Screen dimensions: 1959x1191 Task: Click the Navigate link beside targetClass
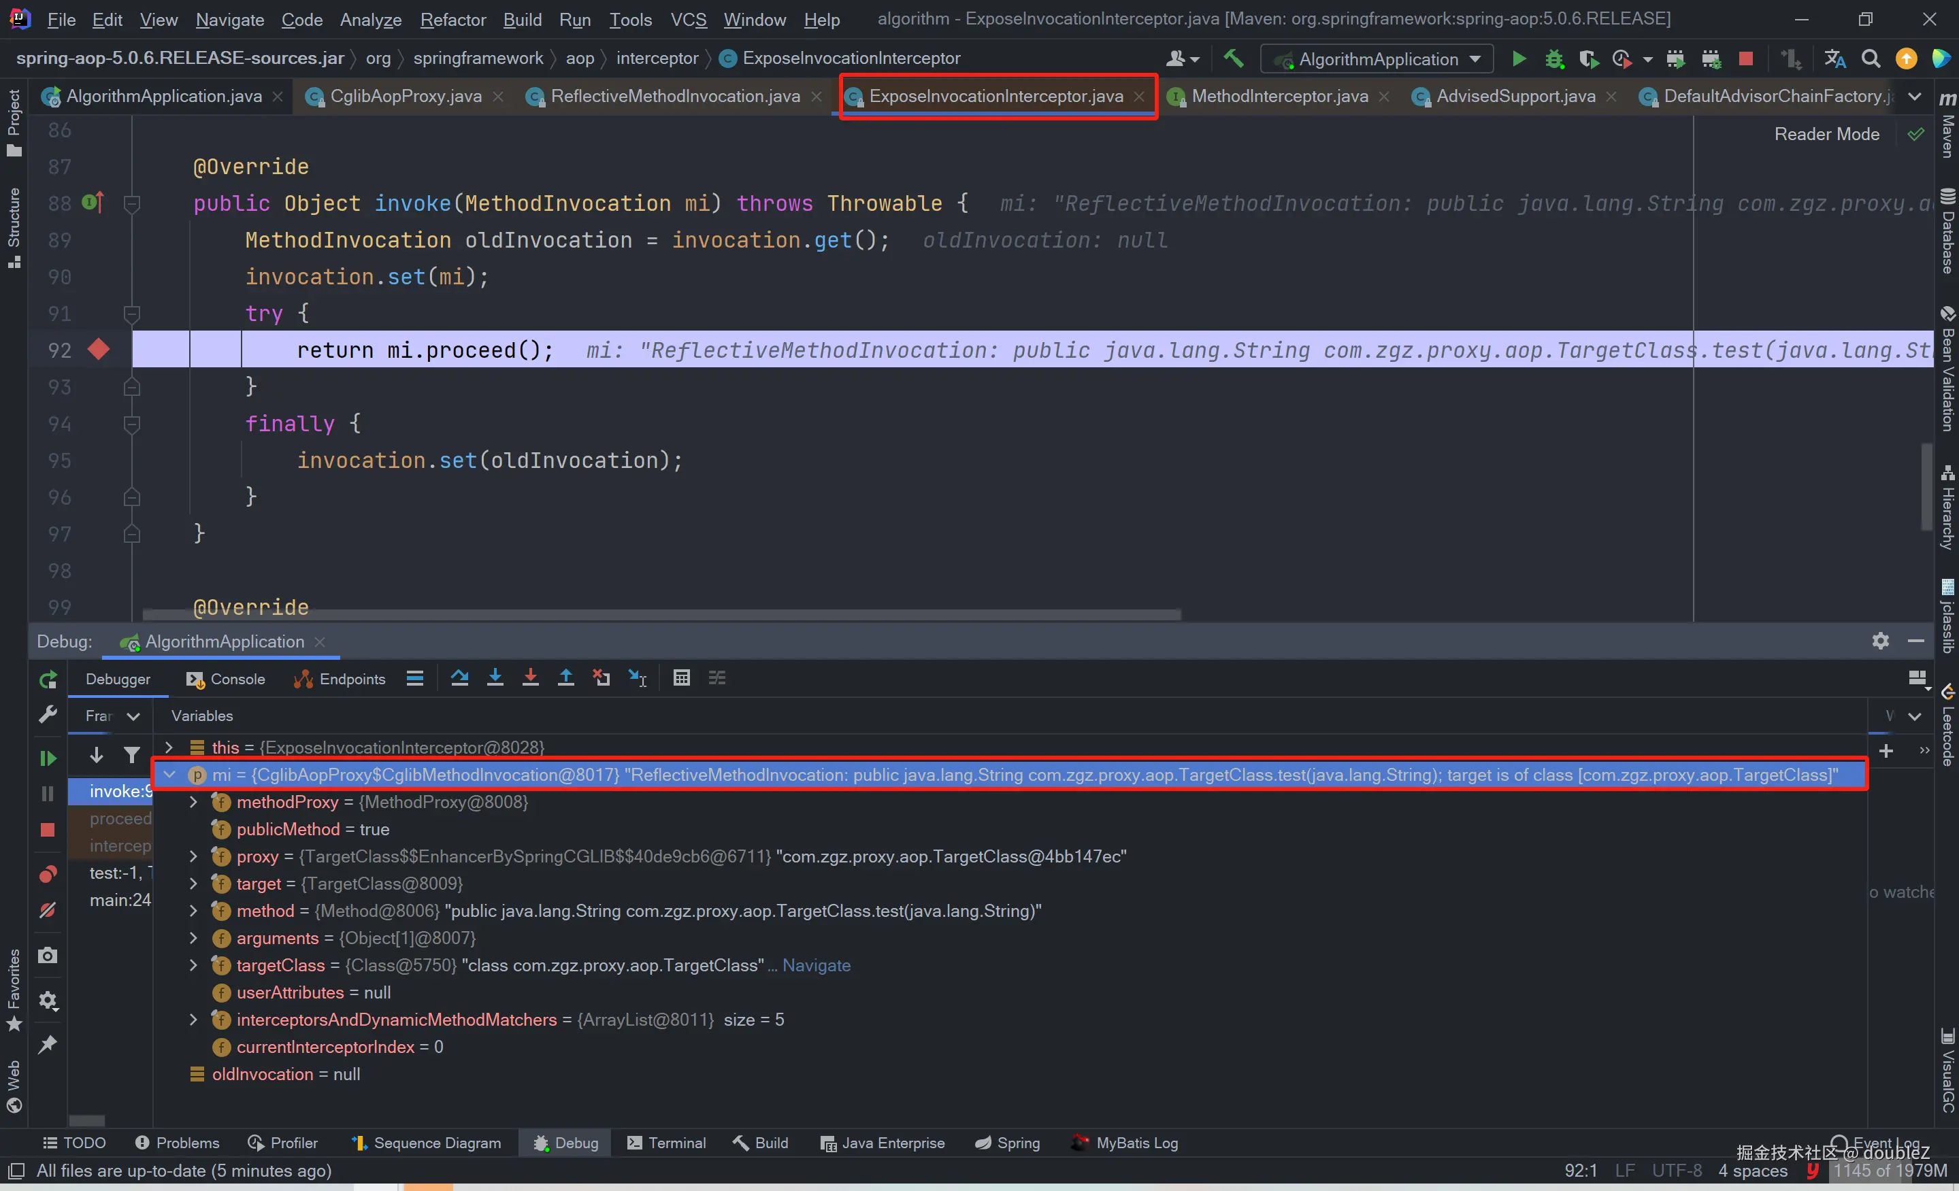coord(816,965)
